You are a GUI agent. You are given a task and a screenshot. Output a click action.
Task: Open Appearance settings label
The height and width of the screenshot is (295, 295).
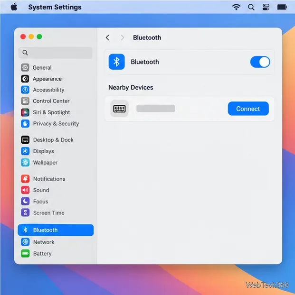coord(47,79)
